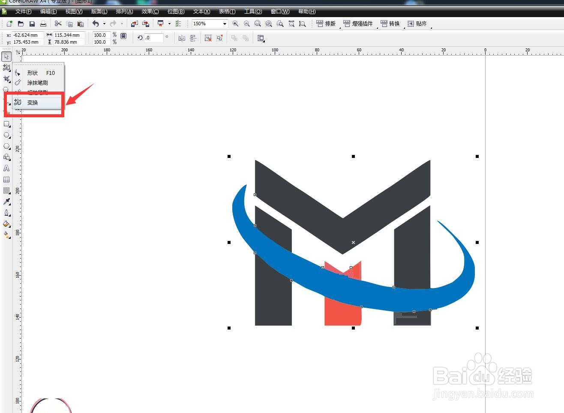Click the Zoom to Page Width icon

(x=291, y=24)
